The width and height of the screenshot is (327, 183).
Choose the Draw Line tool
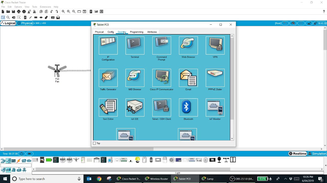30,18
